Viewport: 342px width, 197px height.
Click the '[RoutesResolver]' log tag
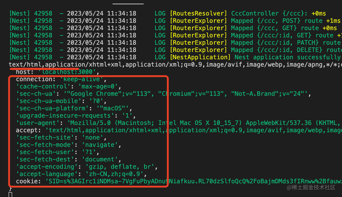click(x=198, y=13)
